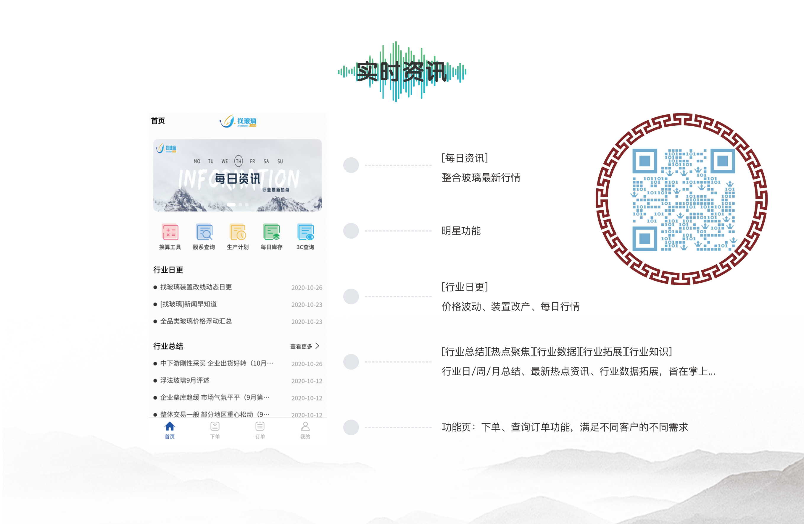Click the 首页 title in app header
804x524 pixels.
(158, 121)
